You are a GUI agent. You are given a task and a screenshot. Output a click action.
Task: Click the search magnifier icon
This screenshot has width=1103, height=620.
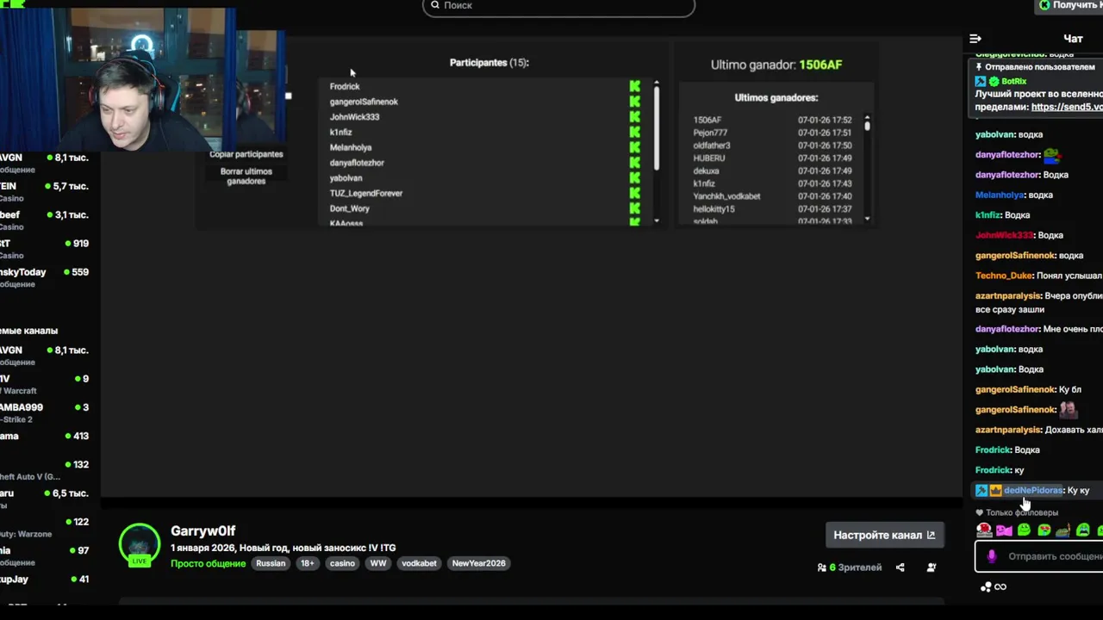tap(435, 5)
